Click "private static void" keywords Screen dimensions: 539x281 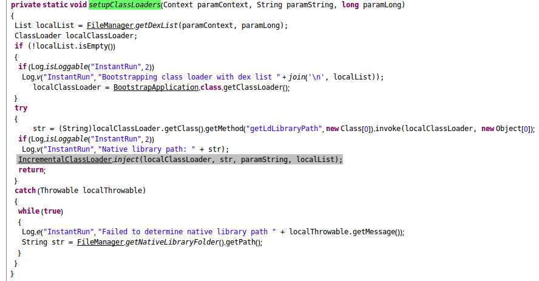point(49,5)
